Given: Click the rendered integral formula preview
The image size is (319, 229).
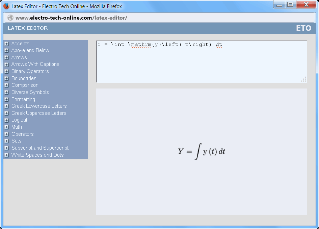Looking at the screenshot, I should [x=202, y=151].
